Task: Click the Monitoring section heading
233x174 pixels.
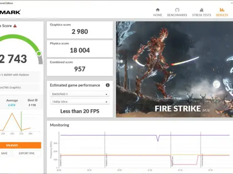Action: [60, 125]
